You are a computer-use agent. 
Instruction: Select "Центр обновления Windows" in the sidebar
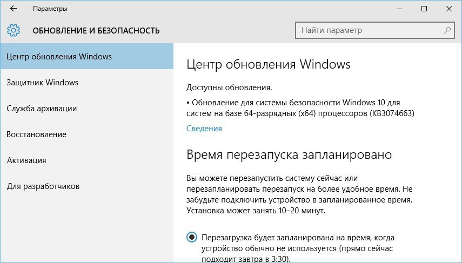[x=59, y=57]
